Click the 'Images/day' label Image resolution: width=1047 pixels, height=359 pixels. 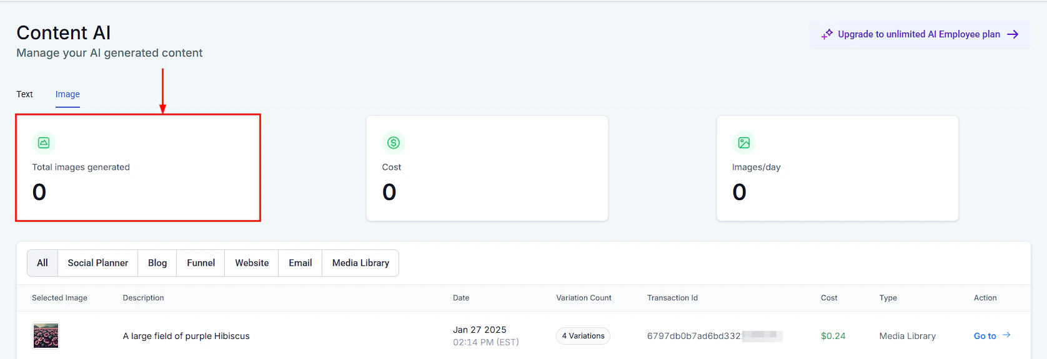[x=757, y=167]
